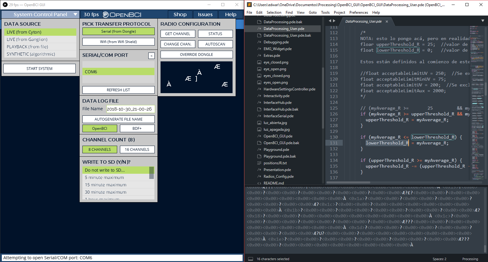
Task: Set channel count to 16 CHANNELS
Action: 137,150
